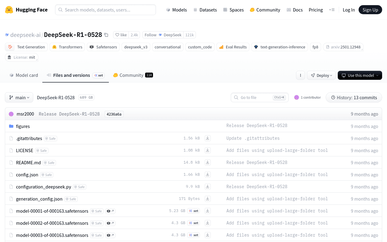The image size is (387, 242).
Task: Click the Sign Up button
Action: pyautogui.click(x=370, y=10)
